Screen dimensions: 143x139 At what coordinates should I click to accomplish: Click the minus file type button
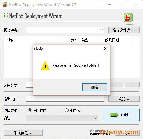(x=132, y=85)
